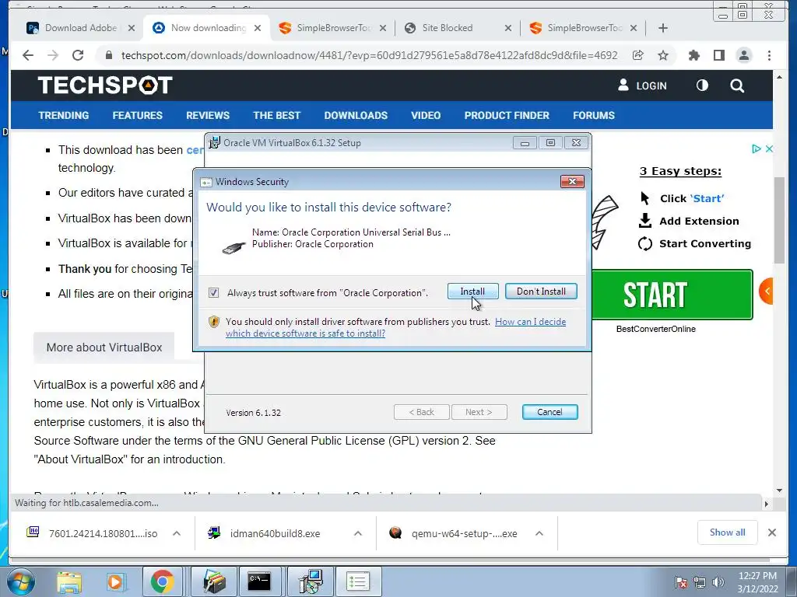The height and width of the screenshot is (597, 797).
Task: Click the volume speaker tray icon
Action: tap(718, 582)
